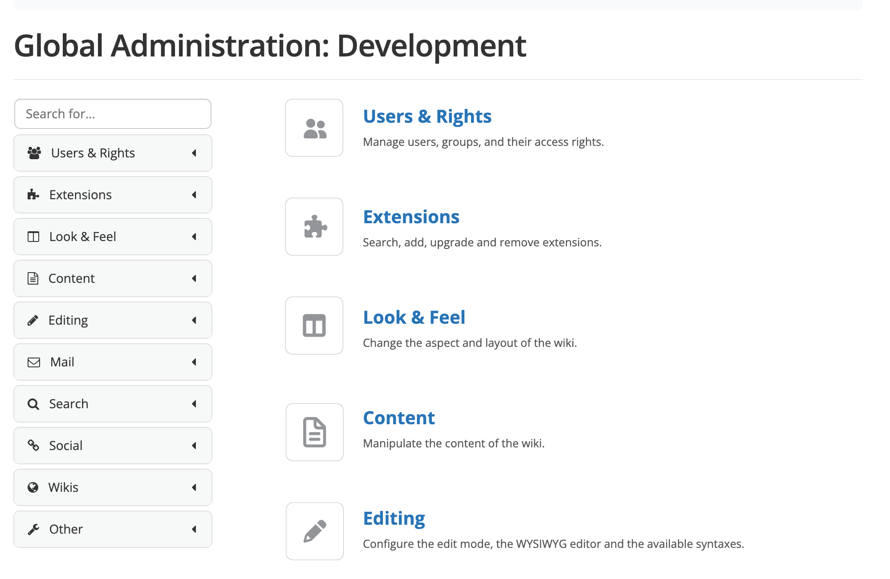
Task: Follow the Extensions heading link
Action: point(411,217)
